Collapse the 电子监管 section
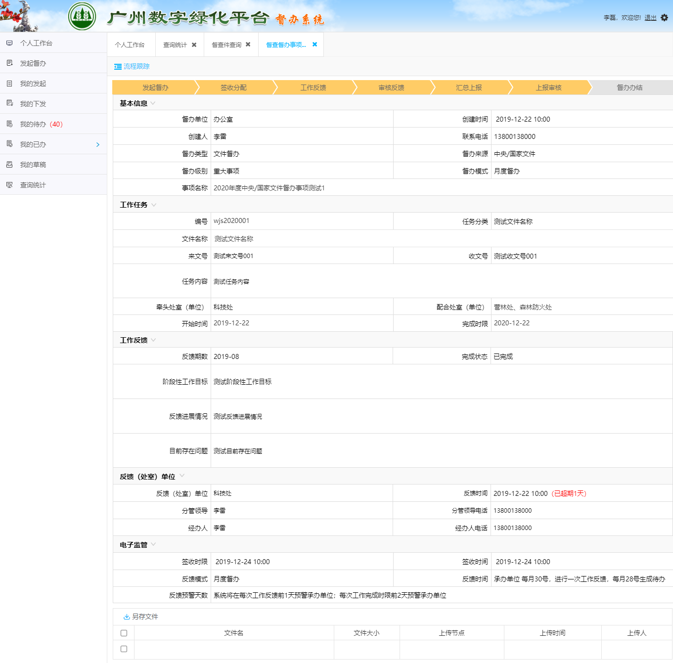 tap(153, 544)
